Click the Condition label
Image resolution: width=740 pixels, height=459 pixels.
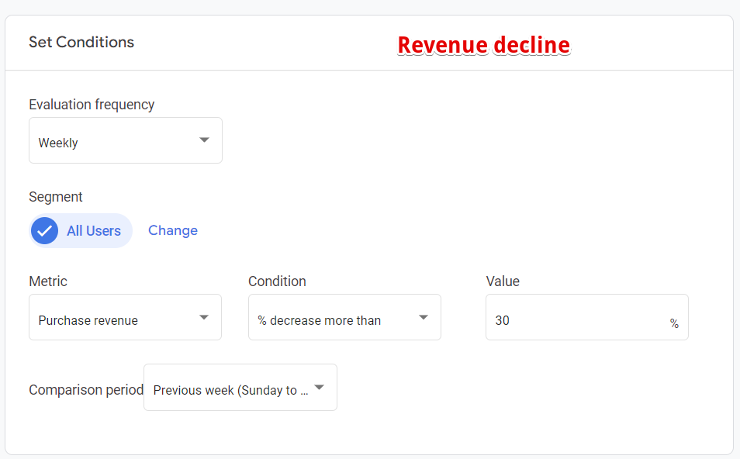[277, 281]
